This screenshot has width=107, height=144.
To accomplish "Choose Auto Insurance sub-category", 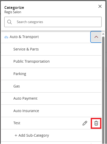I will point(51,111).
